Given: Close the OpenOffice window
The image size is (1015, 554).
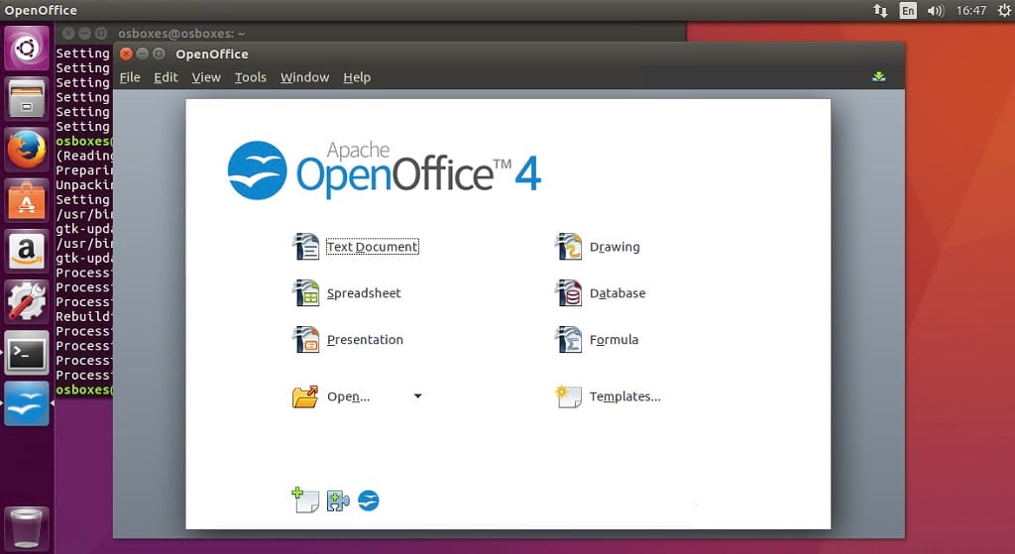Looking at the screenshot, I should [126, 54].
